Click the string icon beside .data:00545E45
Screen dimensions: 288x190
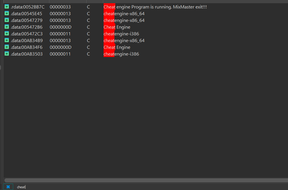pyautogui.click(x=6, y=13)
